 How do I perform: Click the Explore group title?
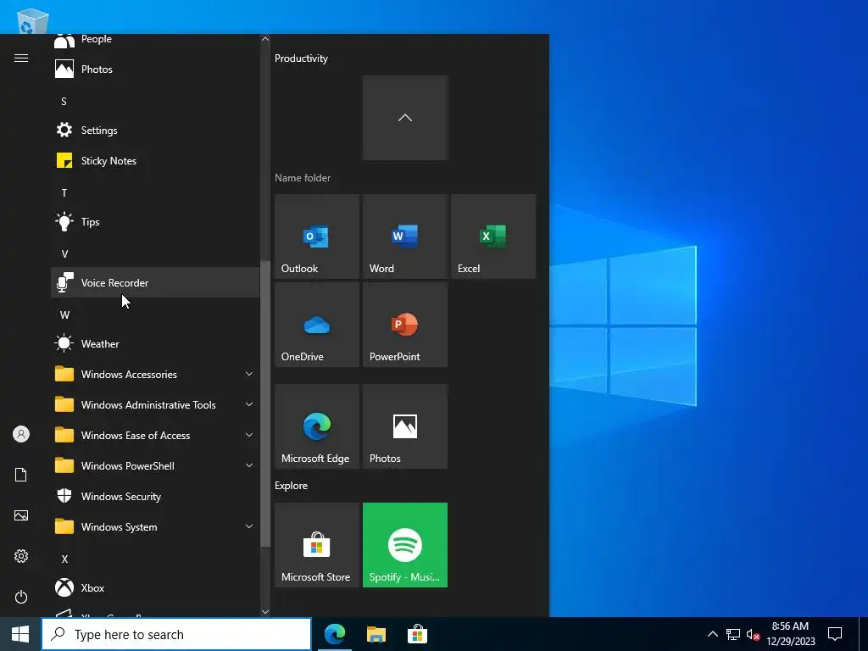click(x=292, y=486)
